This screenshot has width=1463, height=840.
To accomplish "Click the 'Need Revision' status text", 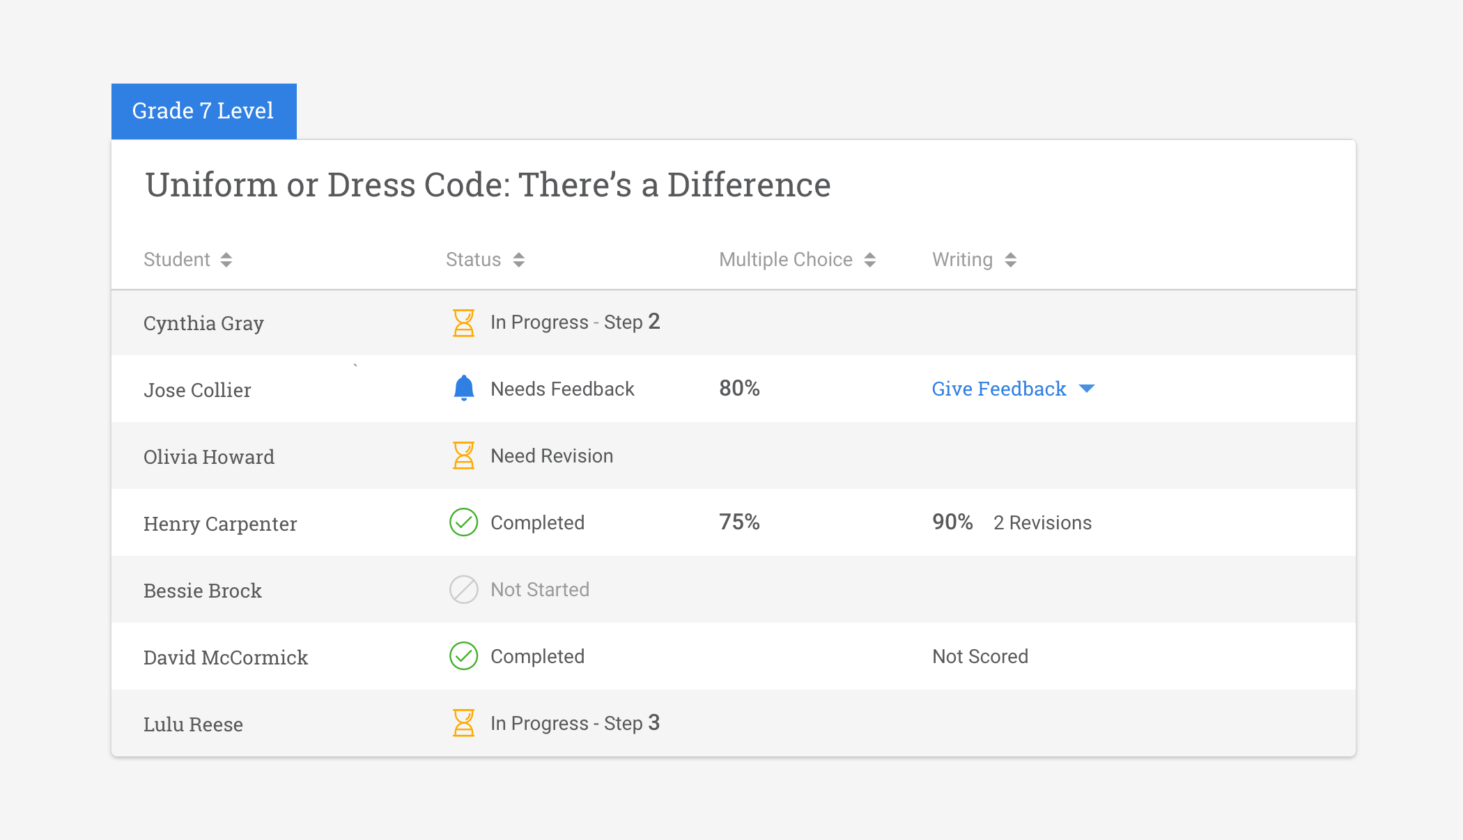I will [x=552, y=456].
